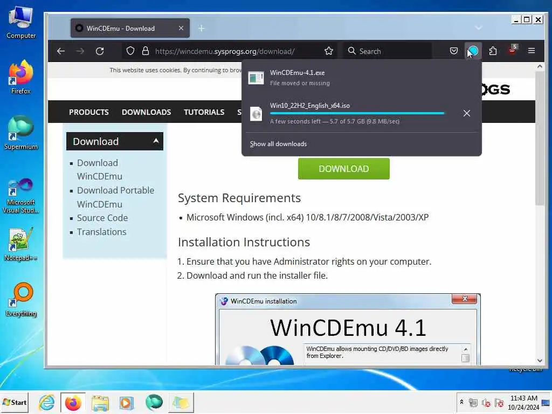This screenshot has height=414, width=552.
Task: Open Supermium from the taskbar
Action: pos(154,402)
